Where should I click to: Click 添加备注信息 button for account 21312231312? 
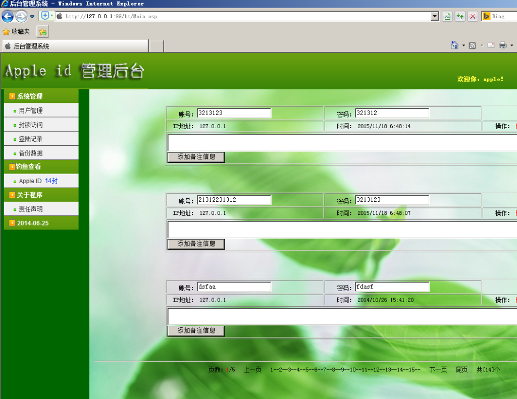(196, 244)
